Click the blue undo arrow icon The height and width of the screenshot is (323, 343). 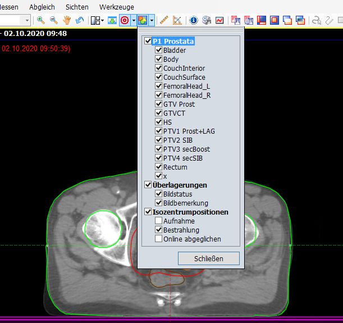80,20
